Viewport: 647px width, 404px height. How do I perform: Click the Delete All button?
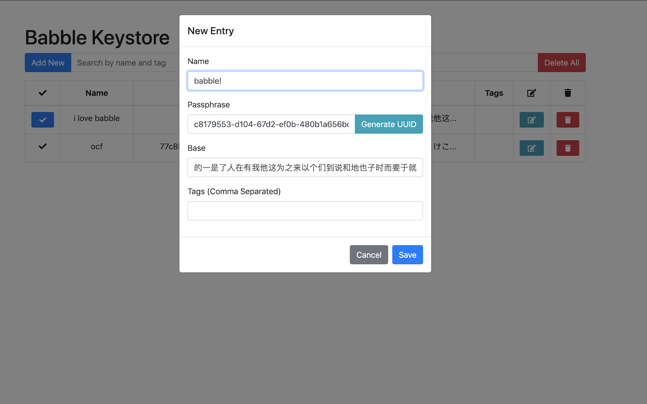tap(561, 63)
